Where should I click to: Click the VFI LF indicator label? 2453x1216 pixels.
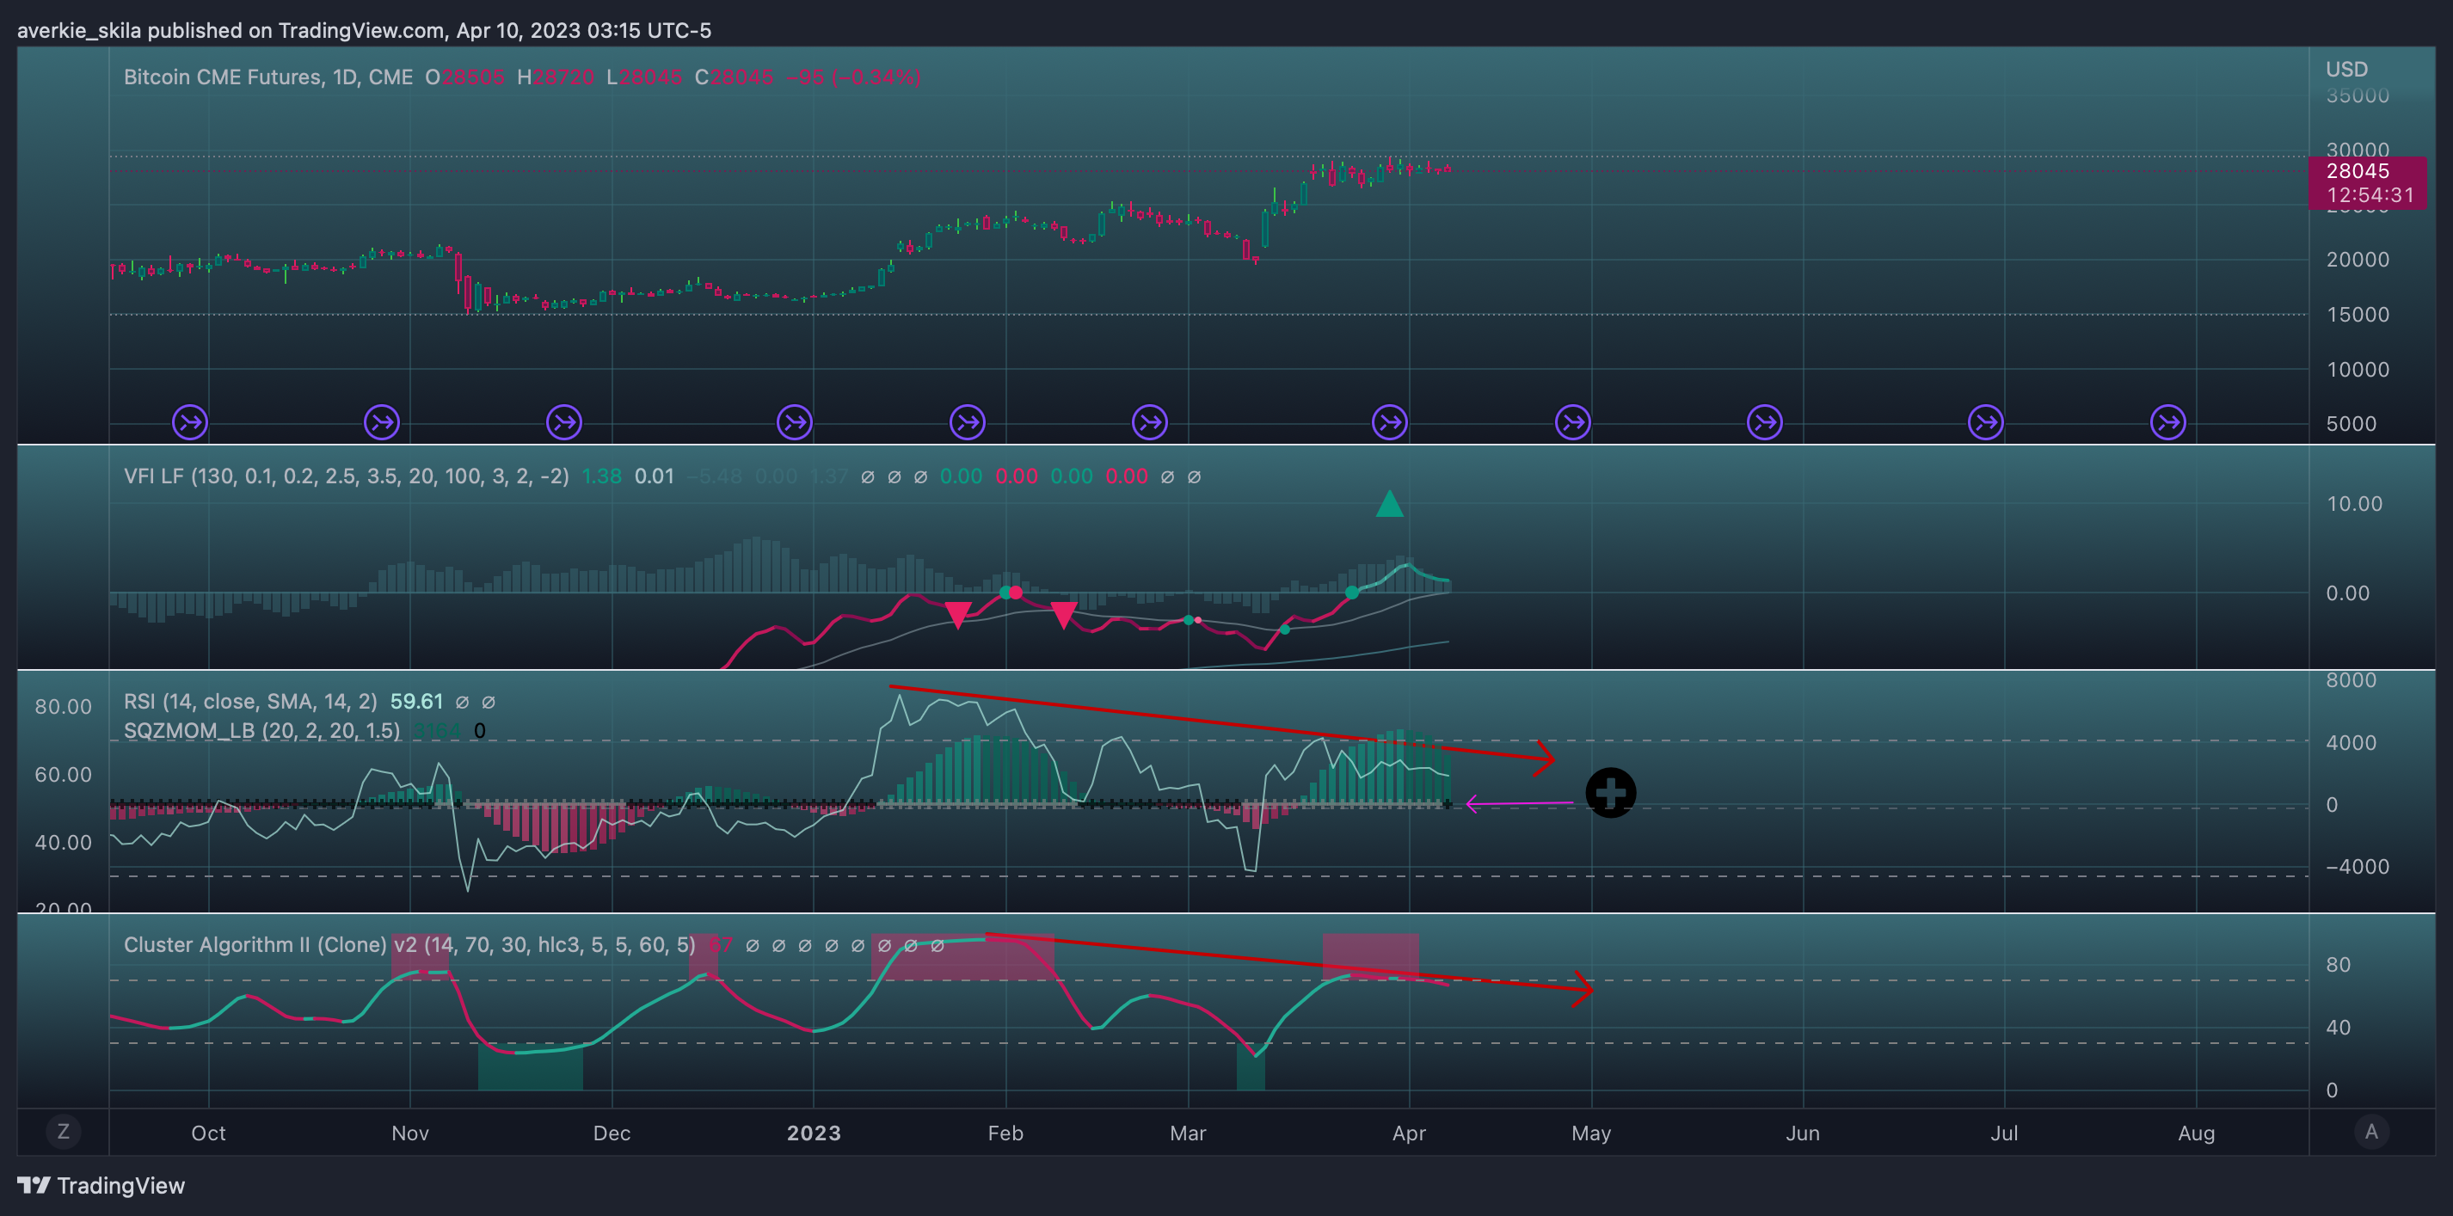[x=347, y=476]
